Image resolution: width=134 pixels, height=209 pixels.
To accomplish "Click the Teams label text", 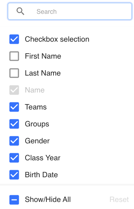I will [36, 107].
